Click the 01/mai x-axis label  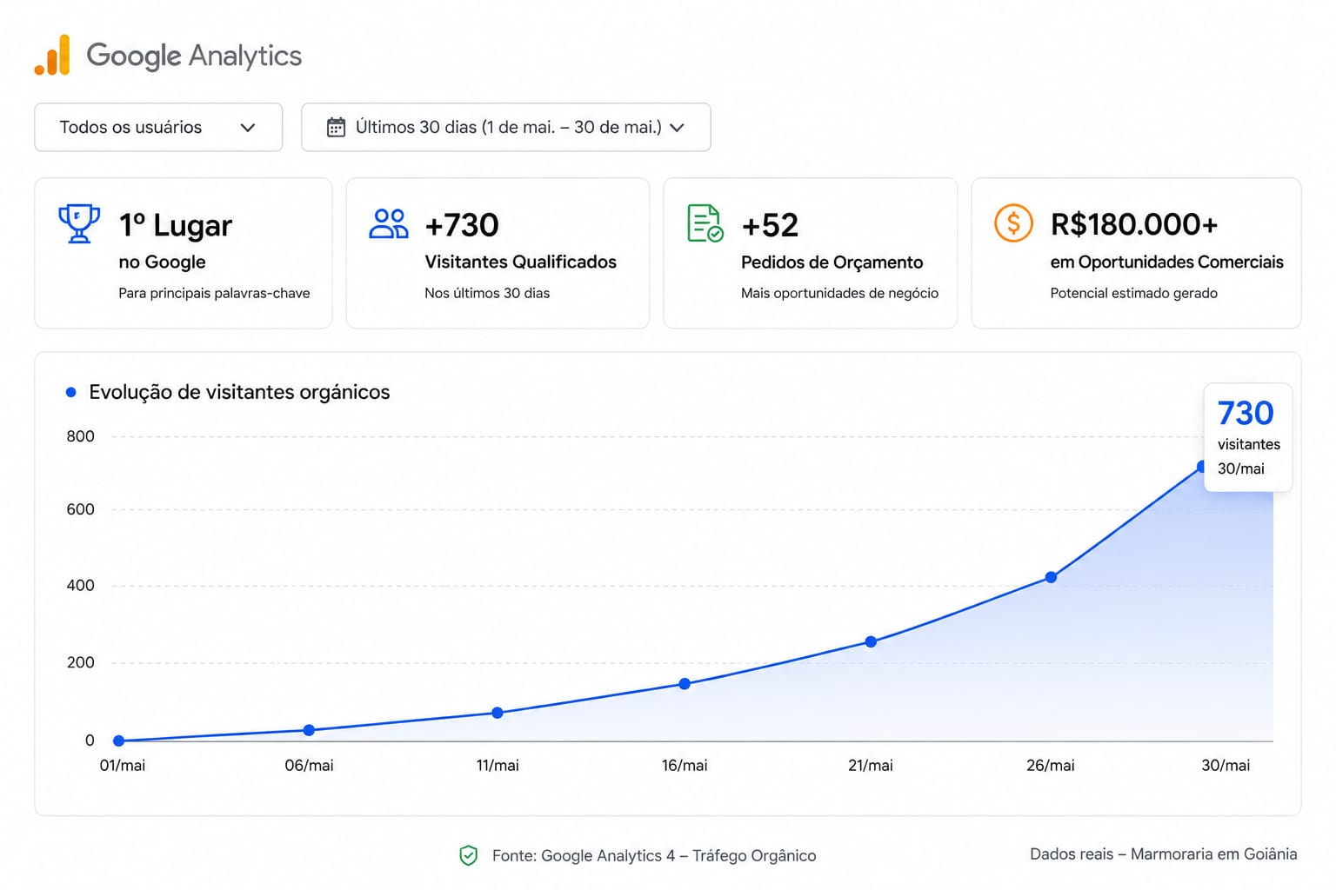pyautogui.click(x=123, y=766)
